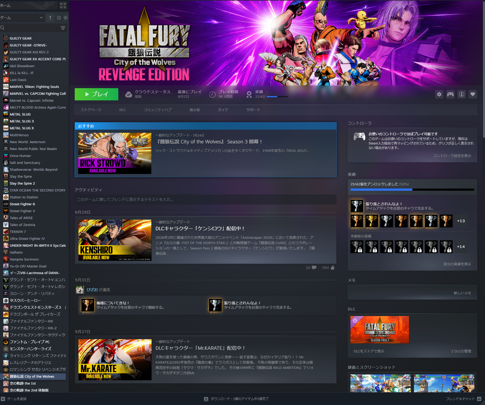Click the activity status text field
Image resolution: width=485 pixels, height=405 pixels.
tap(206, 199)
